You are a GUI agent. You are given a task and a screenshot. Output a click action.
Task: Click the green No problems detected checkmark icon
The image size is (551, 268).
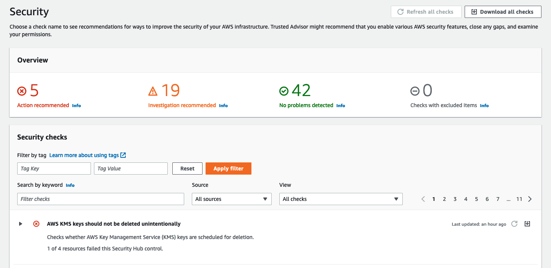pos(284,91)
